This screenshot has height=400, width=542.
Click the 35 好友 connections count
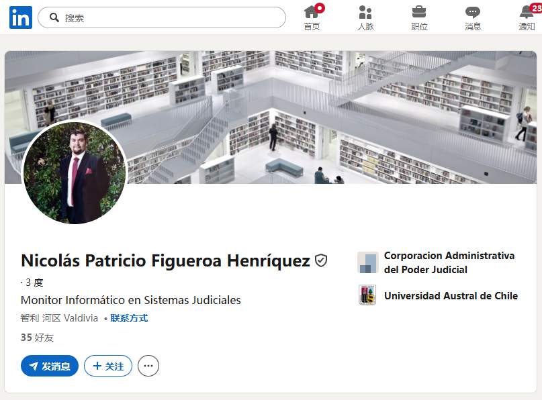pos(38,338)
